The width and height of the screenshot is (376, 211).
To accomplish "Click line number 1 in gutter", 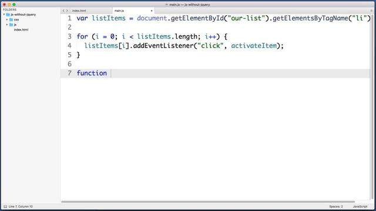I will [69, 18].
